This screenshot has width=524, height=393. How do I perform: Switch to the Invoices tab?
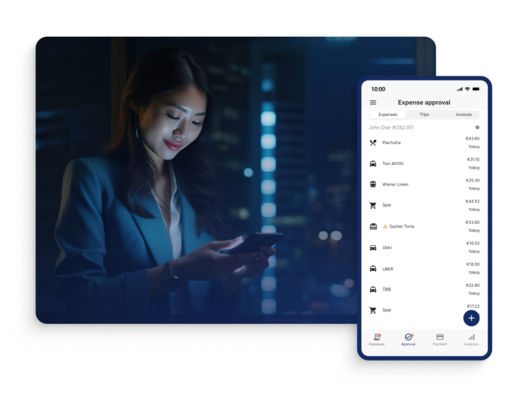[464, 115]
